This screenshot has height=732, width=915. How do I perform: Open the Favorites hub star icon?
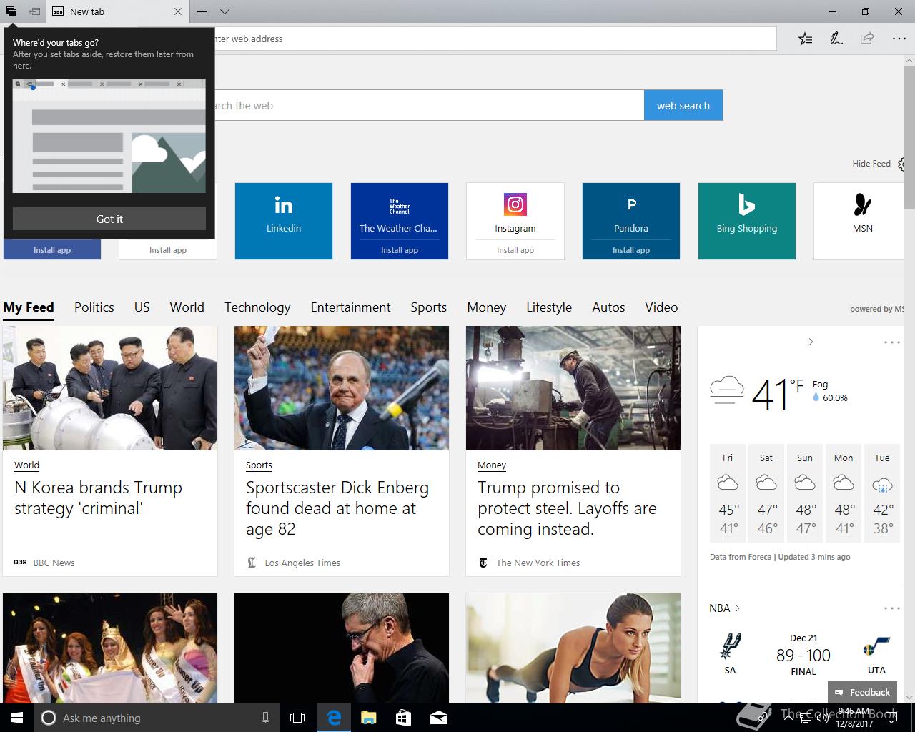click(x=805, y=39)
